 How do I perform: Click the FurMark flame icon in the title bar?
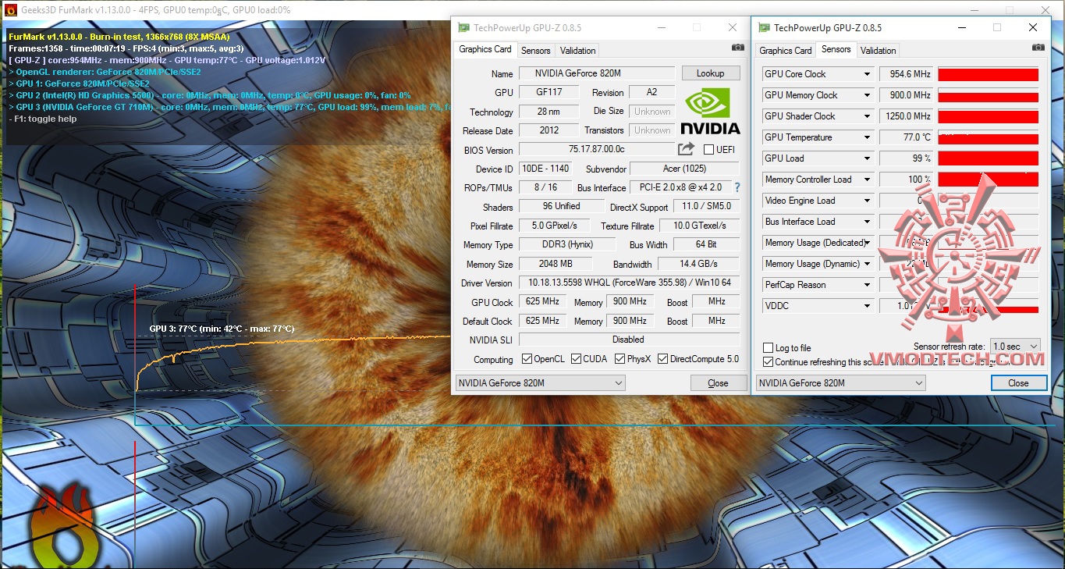[10, 10]
